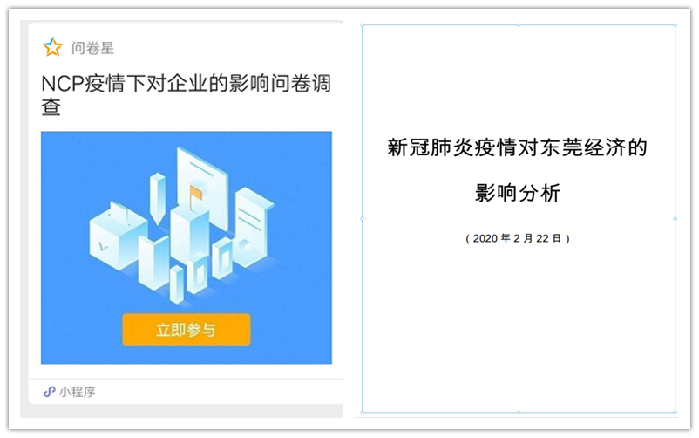Screen dimensions: 699x438
Task: Click the top-left selection handle of the document
Action: point(362,25)
